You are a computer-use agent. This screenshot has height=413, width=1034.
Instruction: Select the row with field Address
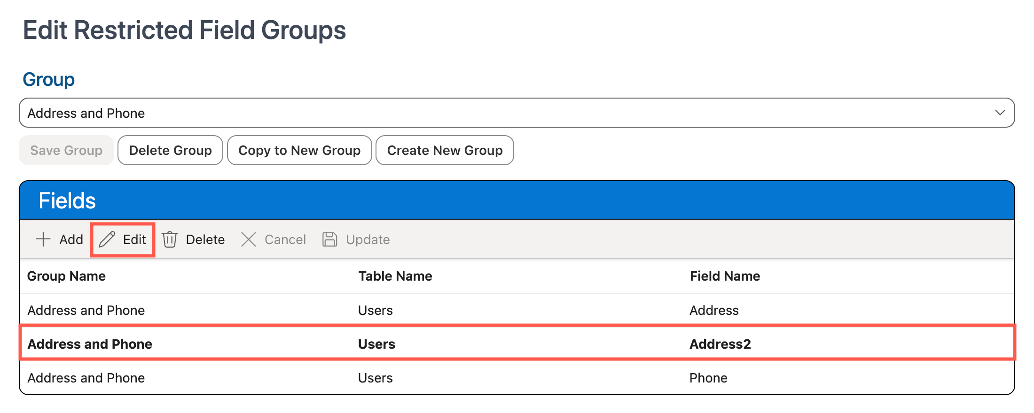click(x=713, y=310)
